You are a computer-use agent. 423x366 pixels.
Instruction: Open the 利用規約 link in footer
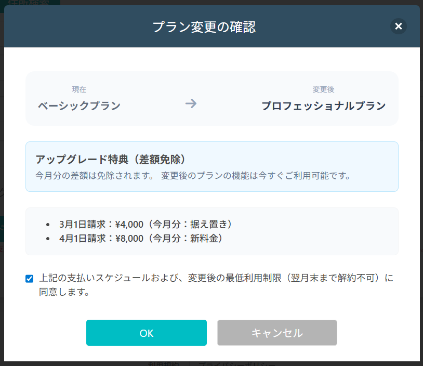coord(164,363)
